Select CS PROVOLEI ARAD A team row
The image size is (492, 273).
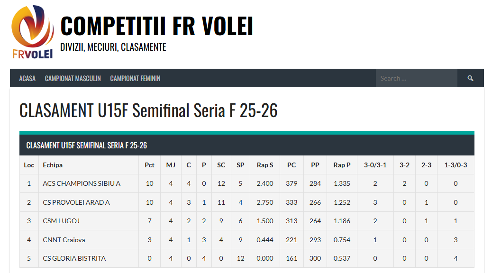pos(76,202)
